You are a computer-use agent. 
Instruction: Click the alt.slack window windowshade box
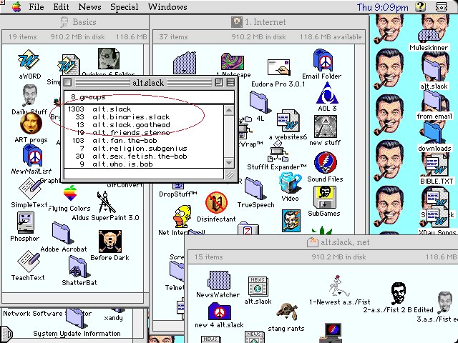click(230, 83)
